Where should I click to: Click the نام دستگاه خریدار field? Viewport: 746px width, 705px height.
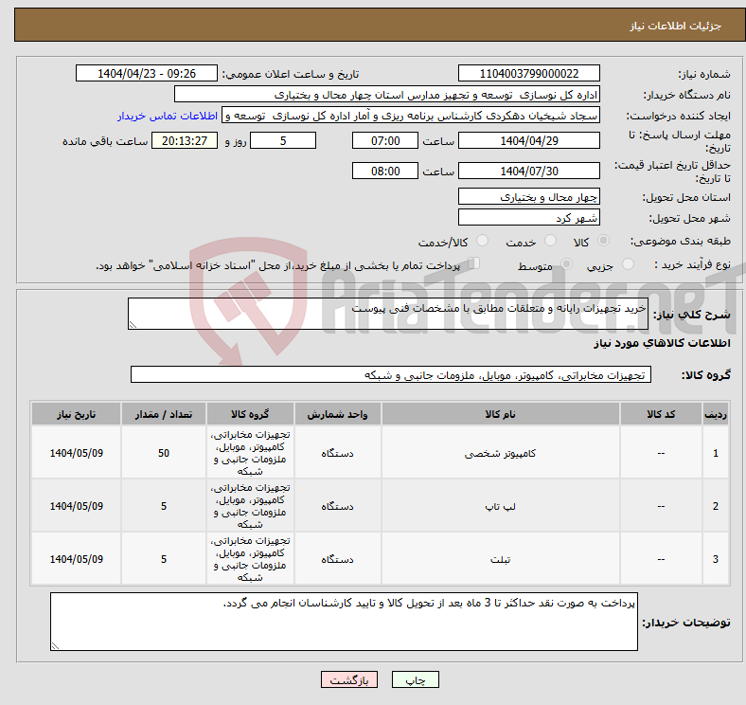pos(387,95)
